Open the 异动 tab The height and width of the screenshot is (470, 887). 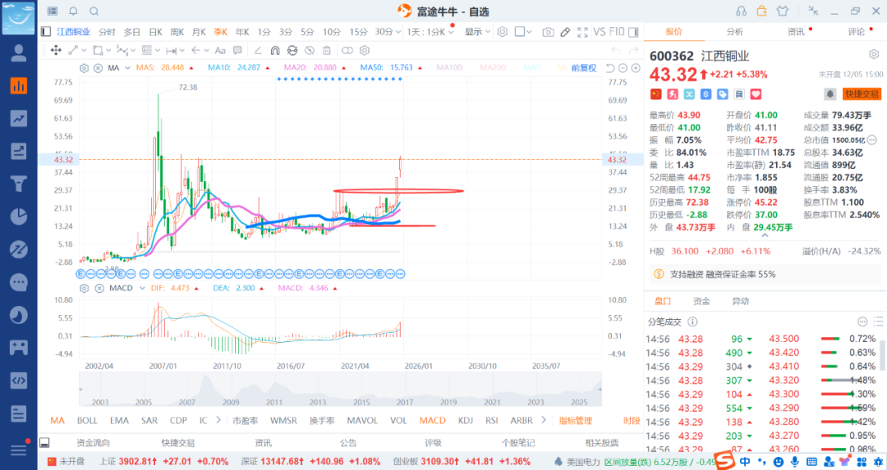pos(741,301)
